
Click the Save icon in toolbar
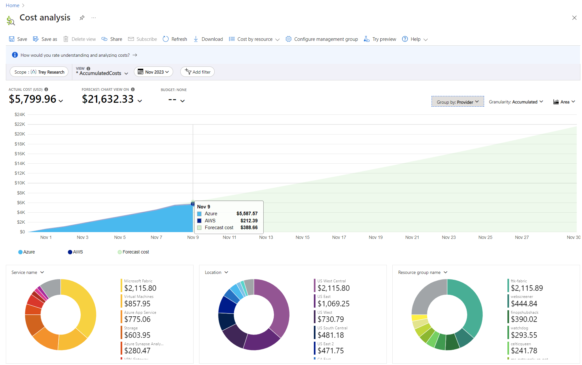click(x=12, y=39)
